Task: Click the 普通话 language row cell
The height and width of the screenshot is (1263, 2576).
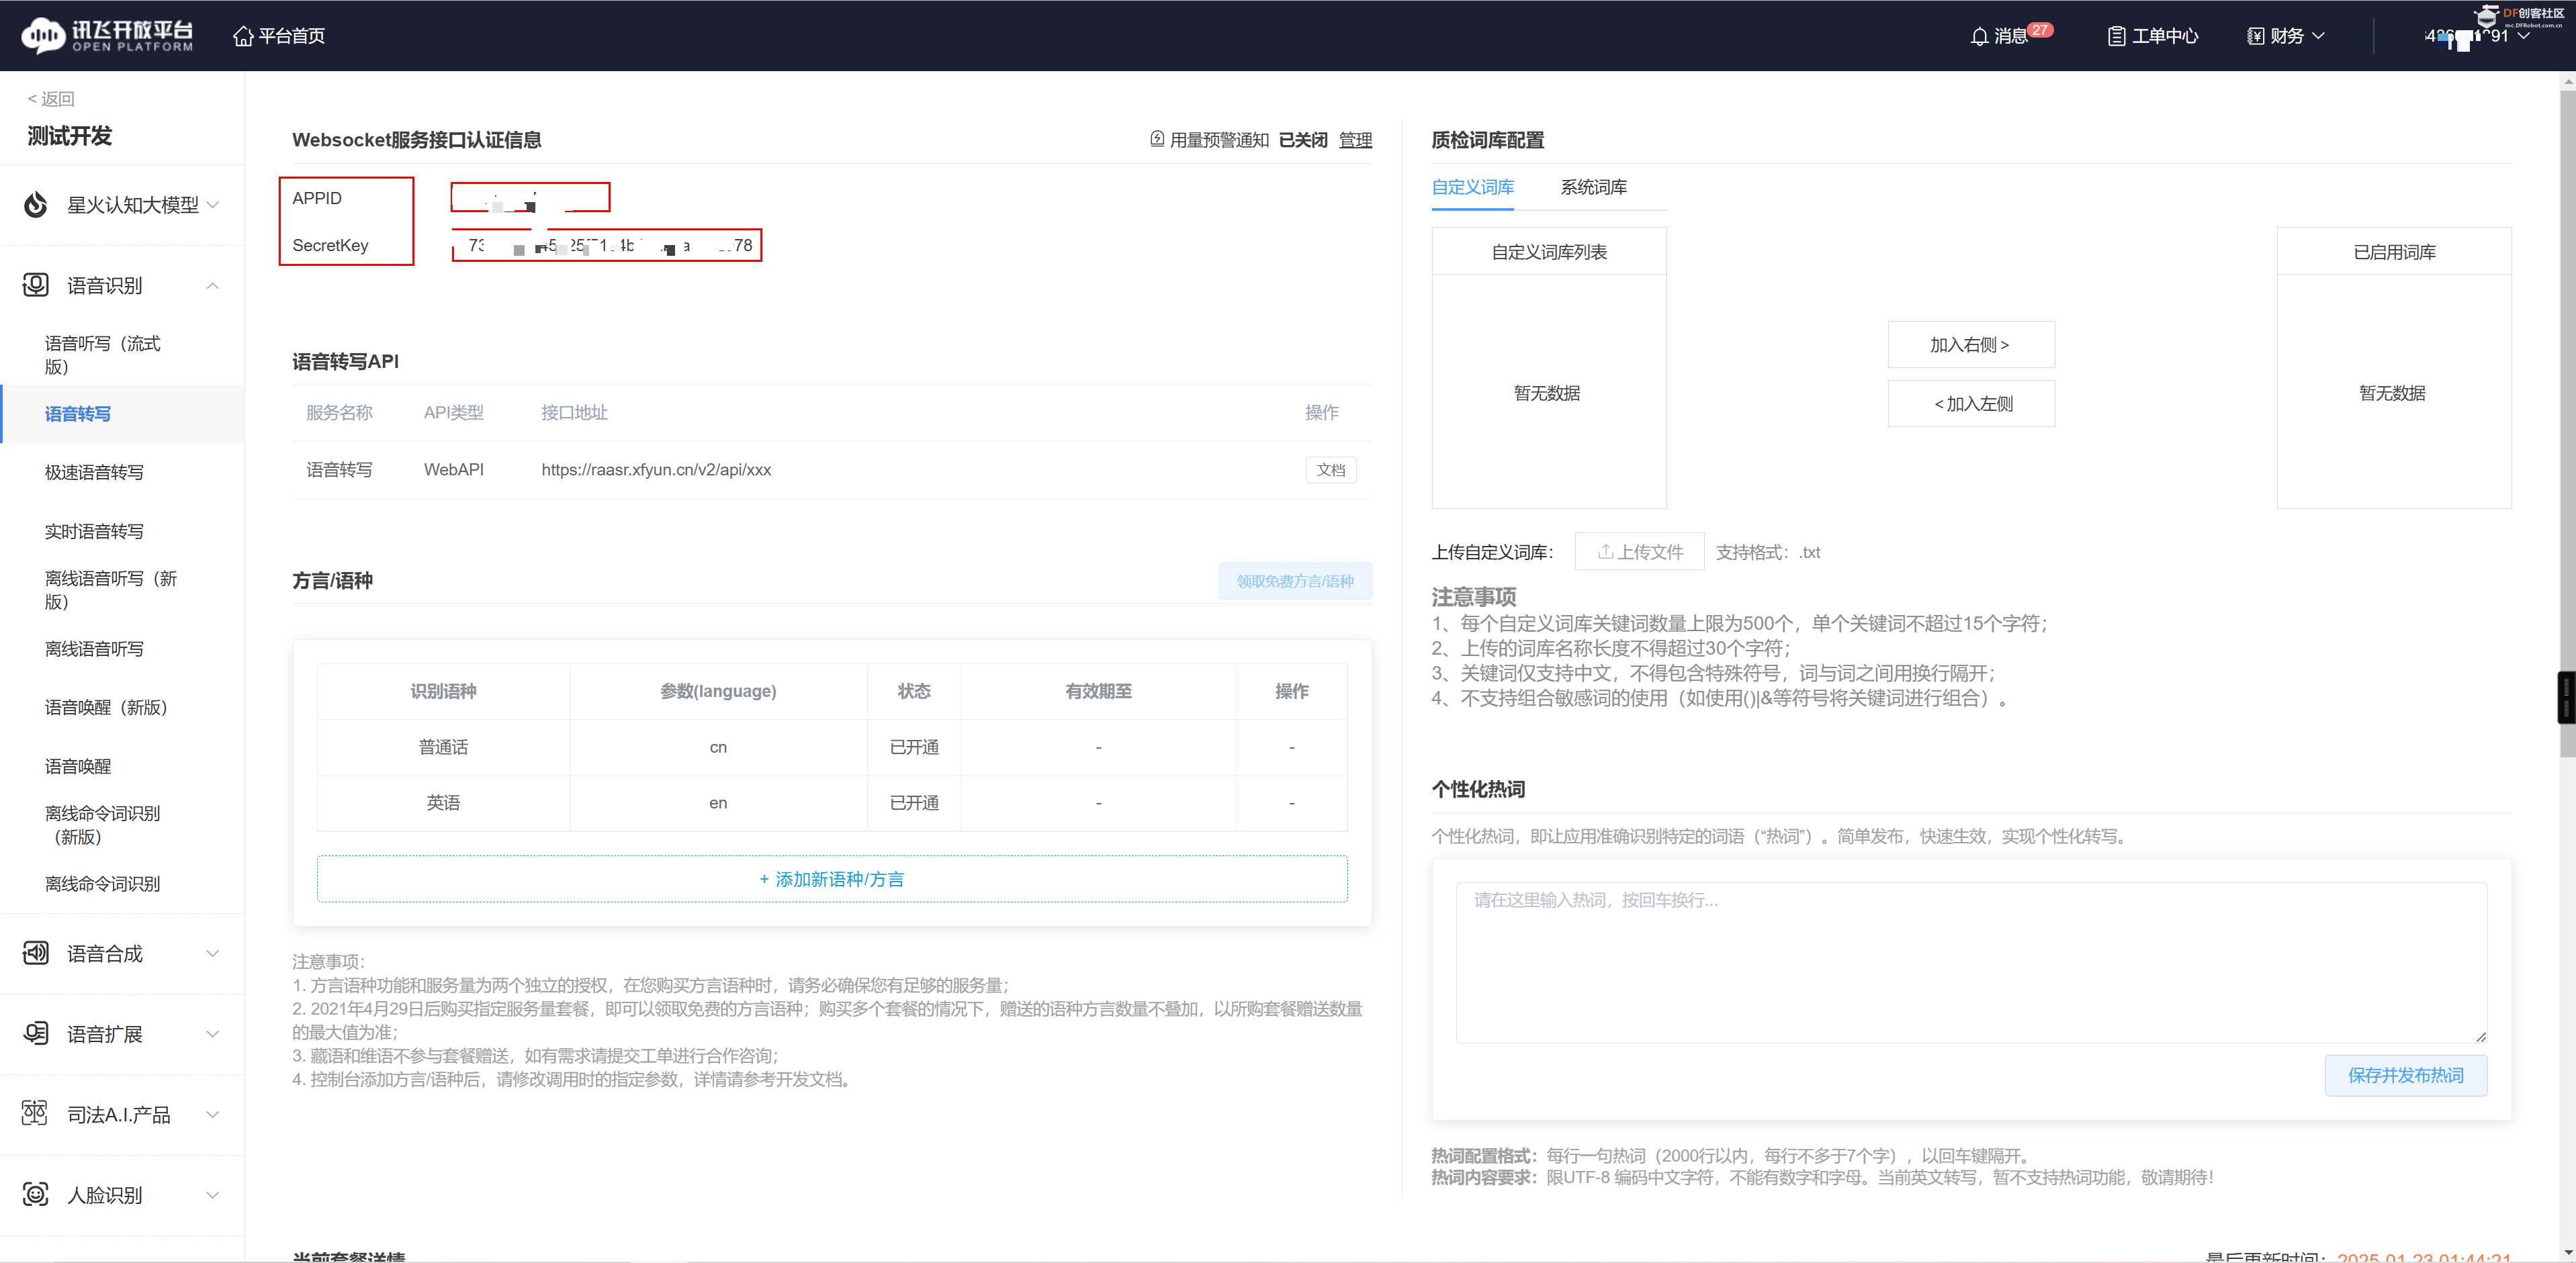Action: coord(443,746)
